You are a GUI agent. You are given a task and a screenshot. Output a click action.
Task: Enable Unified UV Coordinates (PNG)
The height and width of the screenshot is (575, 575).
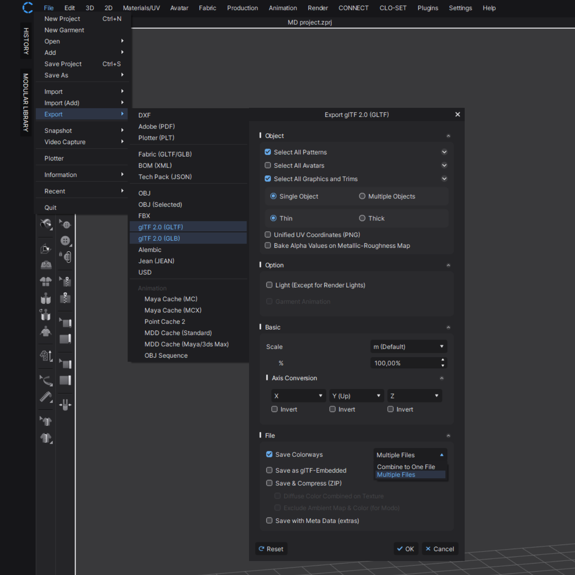click(x=268, y=235)
